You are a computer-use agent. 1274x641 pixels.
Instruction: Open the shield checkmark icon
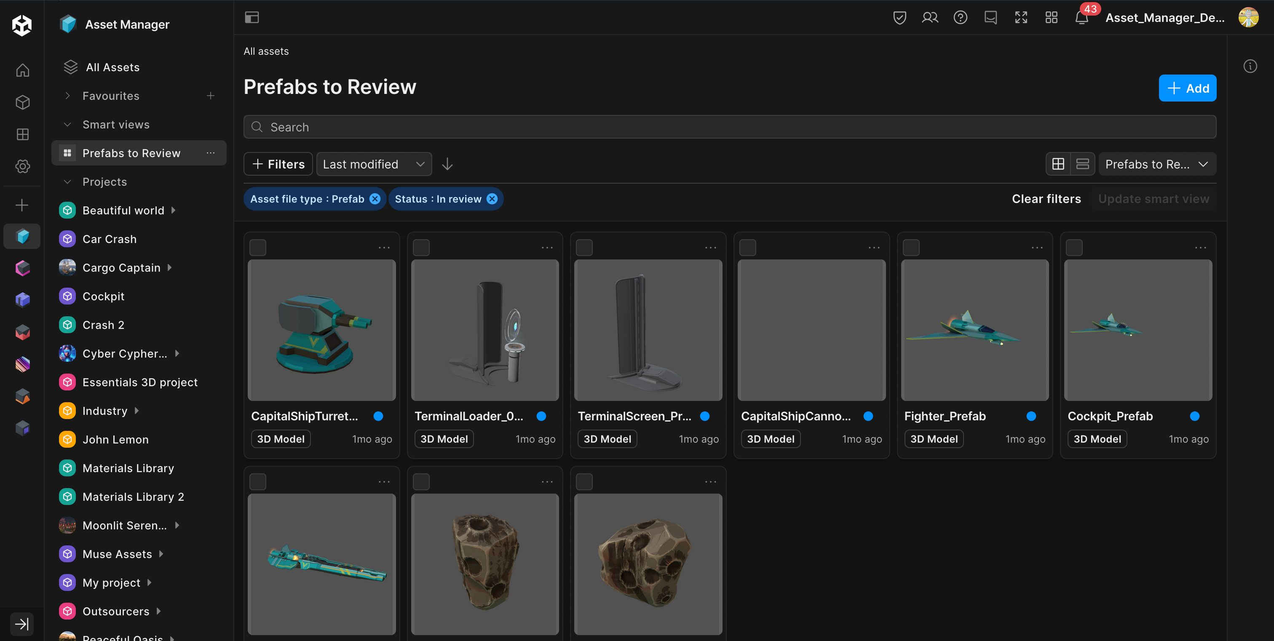[x=899, y=18]
